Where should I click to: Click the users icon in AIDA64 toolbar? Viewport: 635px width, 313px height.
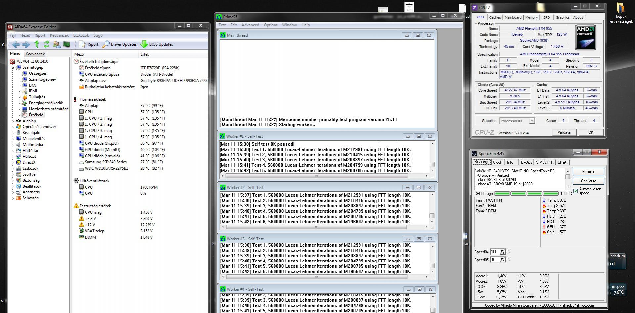point(57,44)
